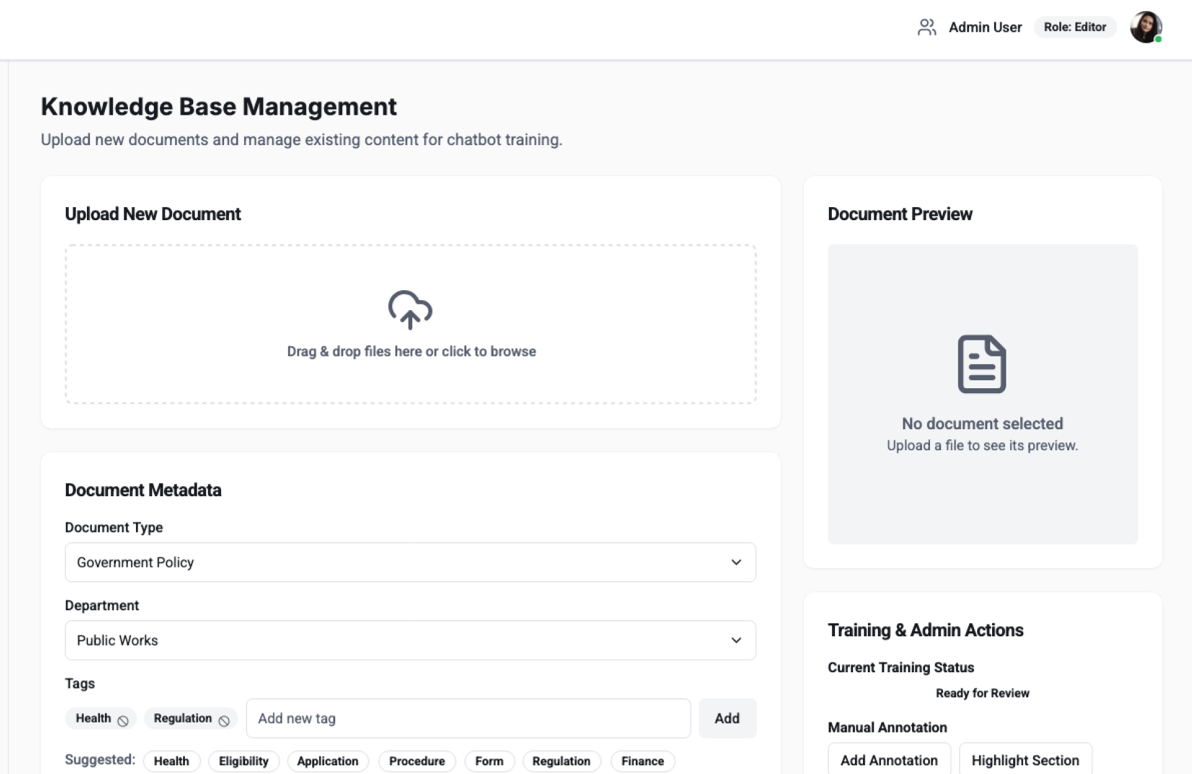The width and height of the screenshot is (1192, 774).
Task: Remove the Health tag via its icon
Action: click(123, 721)
